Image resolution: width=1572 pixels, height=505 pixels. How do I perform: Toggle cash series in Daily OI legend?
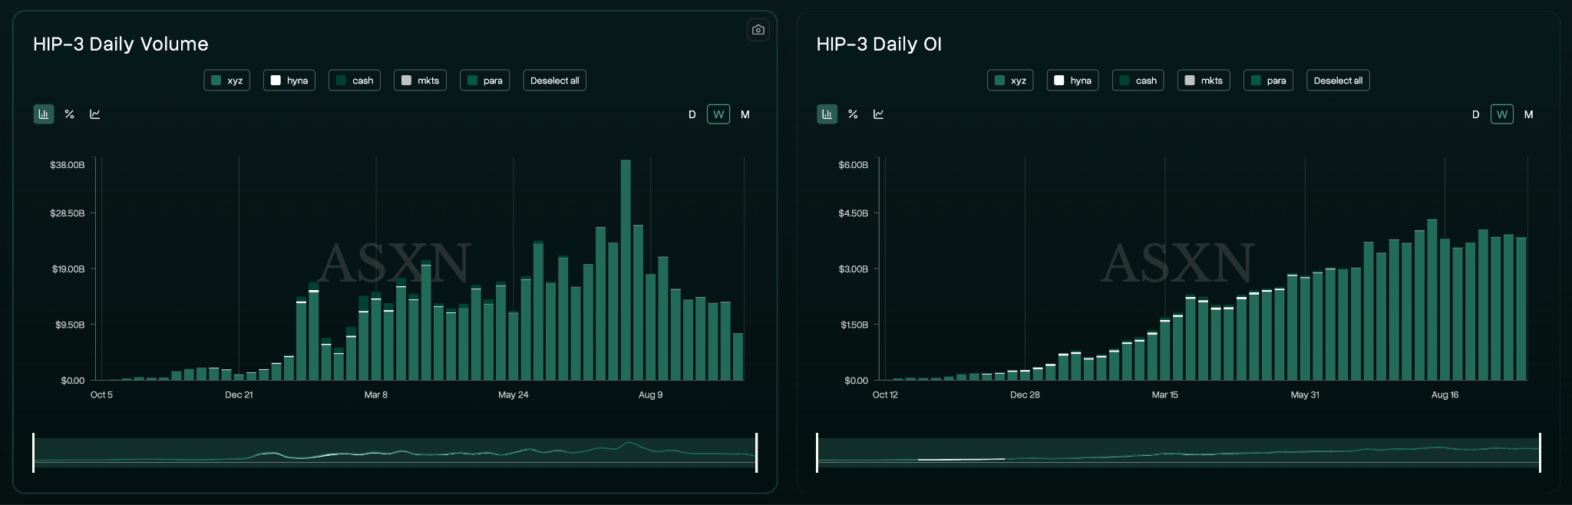1138,81
